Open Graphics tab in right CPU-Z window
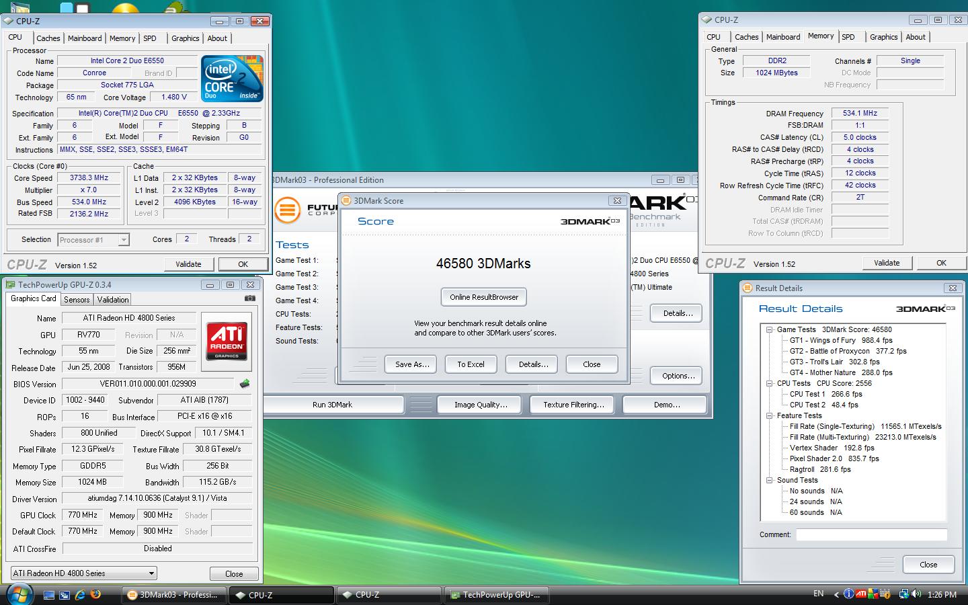 [883, 37]
